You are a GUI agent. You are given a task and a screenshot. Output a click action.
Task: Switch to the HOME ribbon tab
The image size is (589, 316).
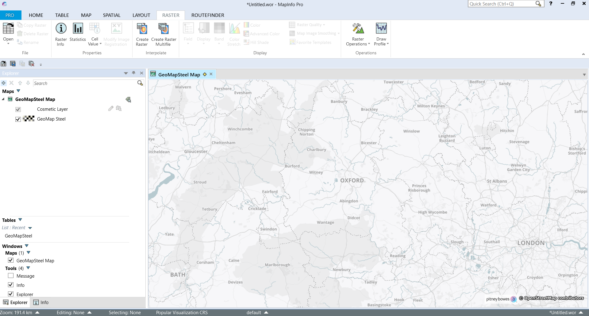36,15
